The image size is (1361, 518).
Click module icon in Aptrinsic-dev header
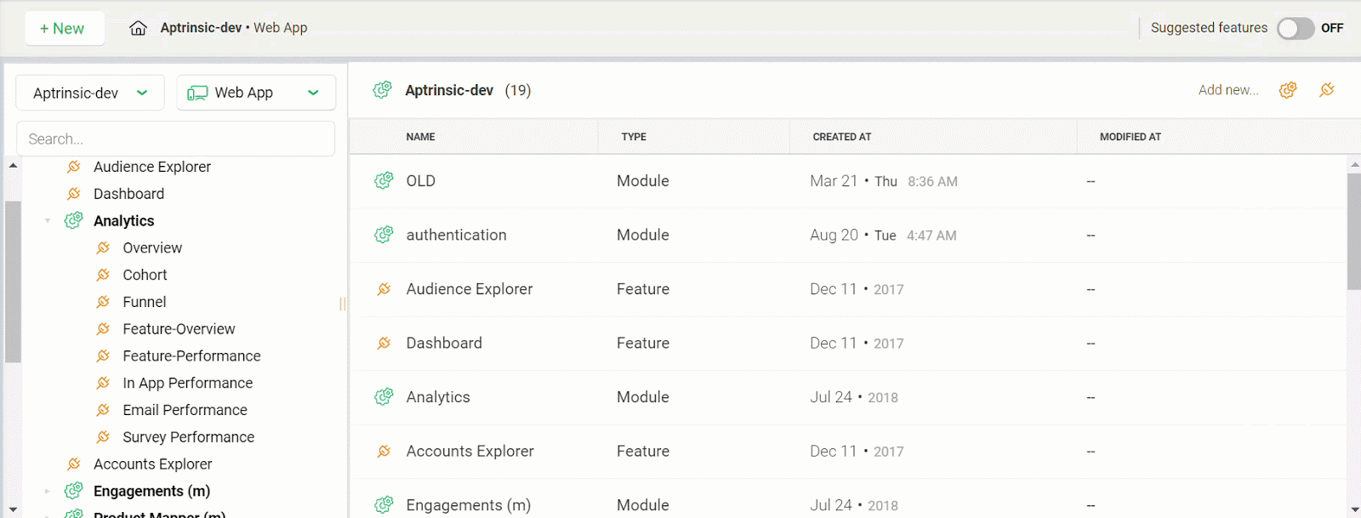click(383, 90)
